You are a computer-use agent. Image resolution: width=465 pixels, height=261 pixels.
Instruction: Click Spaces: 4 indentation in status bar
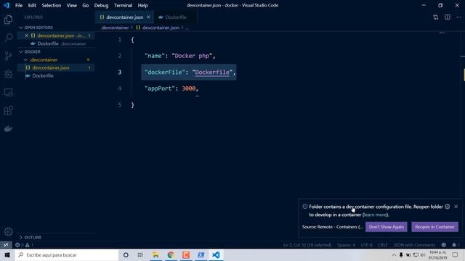(346, 245)
